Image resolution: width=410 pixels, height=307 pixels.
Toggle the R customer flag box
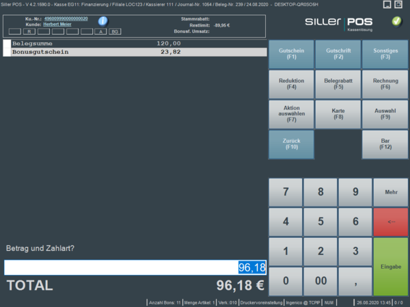[x=29, y=31]
